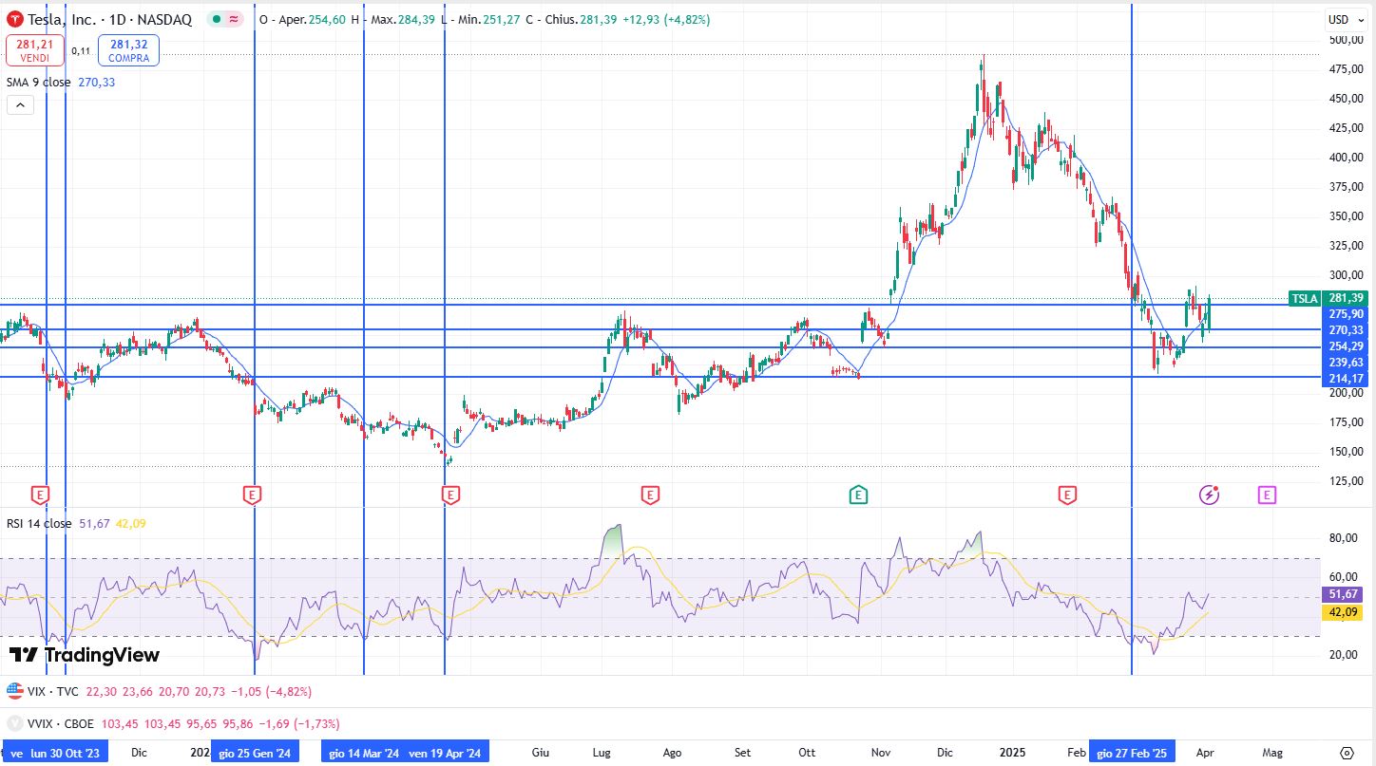Click the 254,29 horizontal line price label
Image resolution: width=1376 pixels, height=766 pixels.
click(1346, 346)
